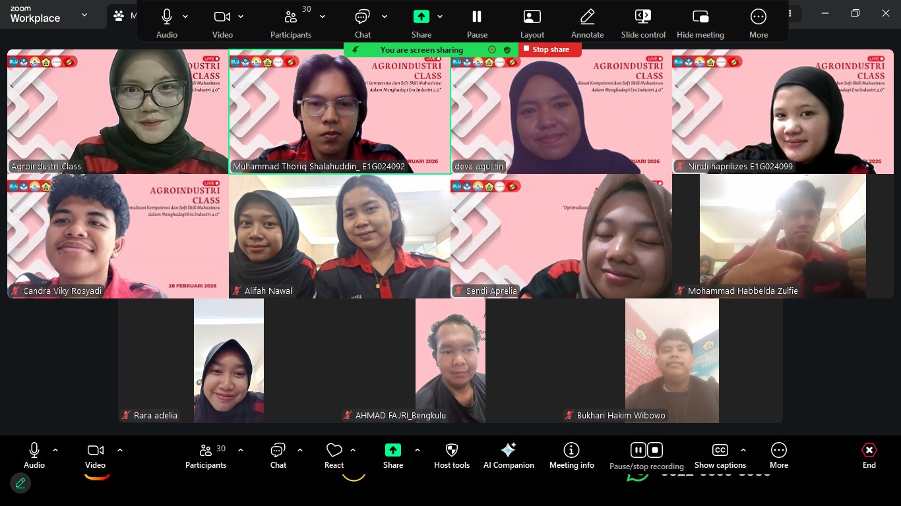Open More menu in bottom bar
Image resolution: width=901 pixels, height=506 pixels.
coord(778,456)
